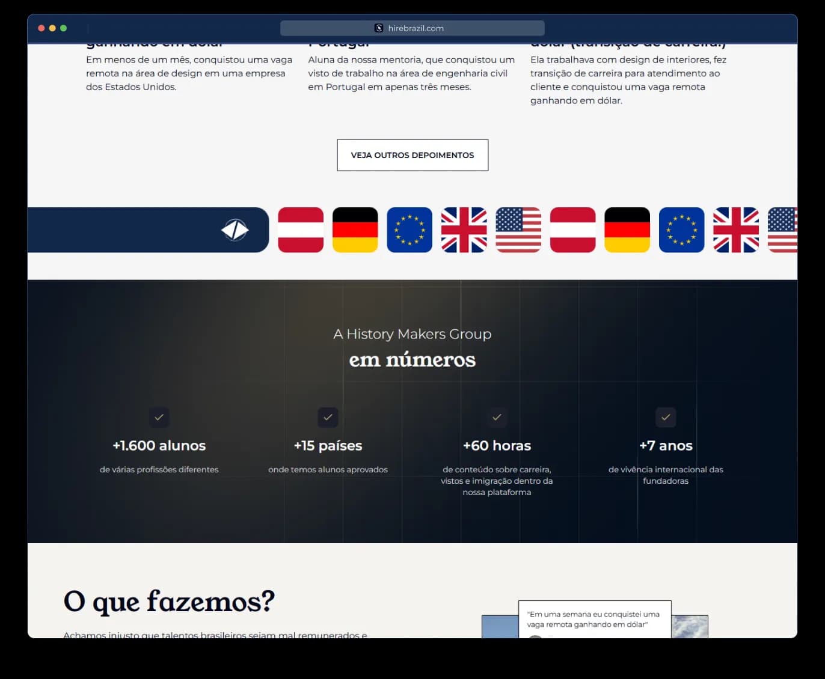Select the Germany flag icon
Screen dimensions: 825x679
tap(355, 230)
